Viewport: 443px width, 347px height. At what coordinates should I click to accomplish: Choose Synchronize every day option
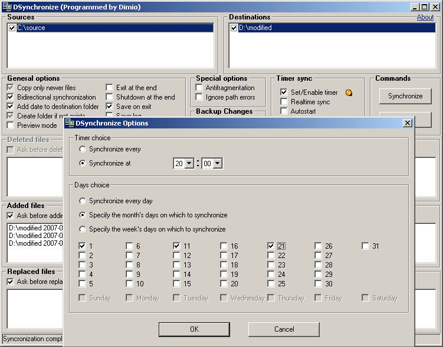click(83, 201)
